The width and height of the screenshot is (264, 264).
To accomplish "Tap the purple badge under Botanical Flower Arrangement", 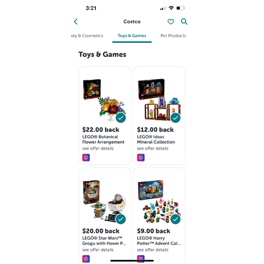I will tap(86, 157).
